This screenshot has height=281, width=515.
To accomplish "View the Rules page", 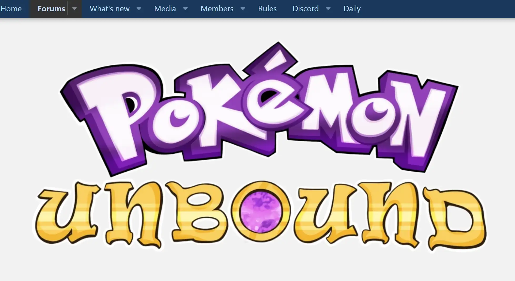I will (x=267, y=9).
